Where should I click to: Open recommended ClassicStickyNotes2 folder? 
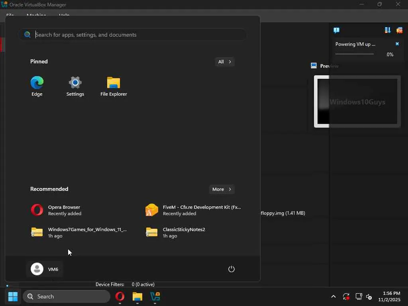point(183,232)
